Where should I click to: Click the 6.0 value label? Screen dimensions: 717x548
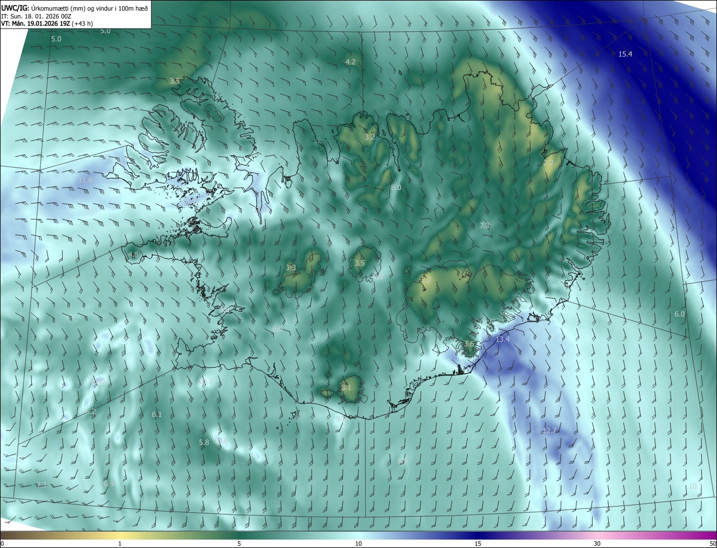679,314
